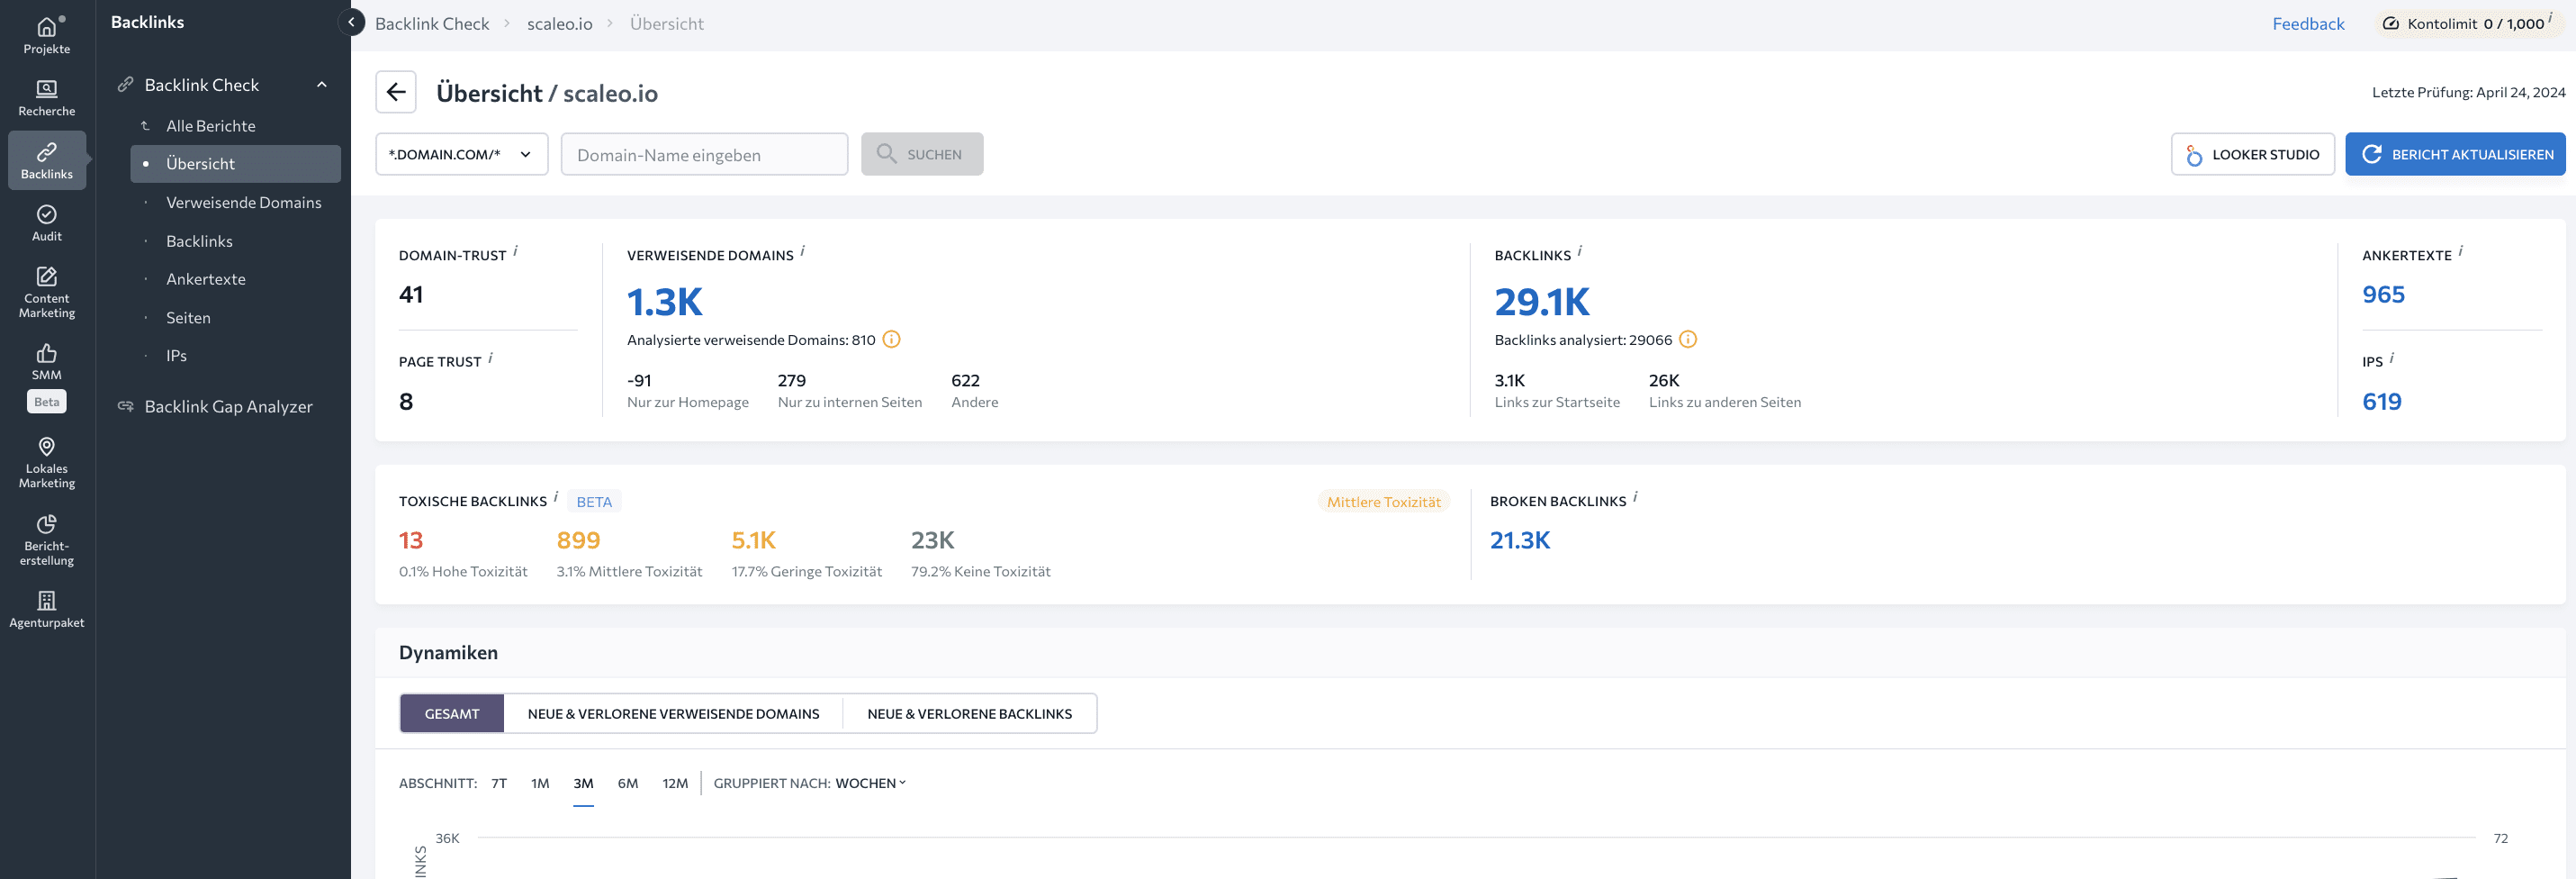2576x879 pixels.
Task: Set period to 6M
Action: (x=628, y=783)
